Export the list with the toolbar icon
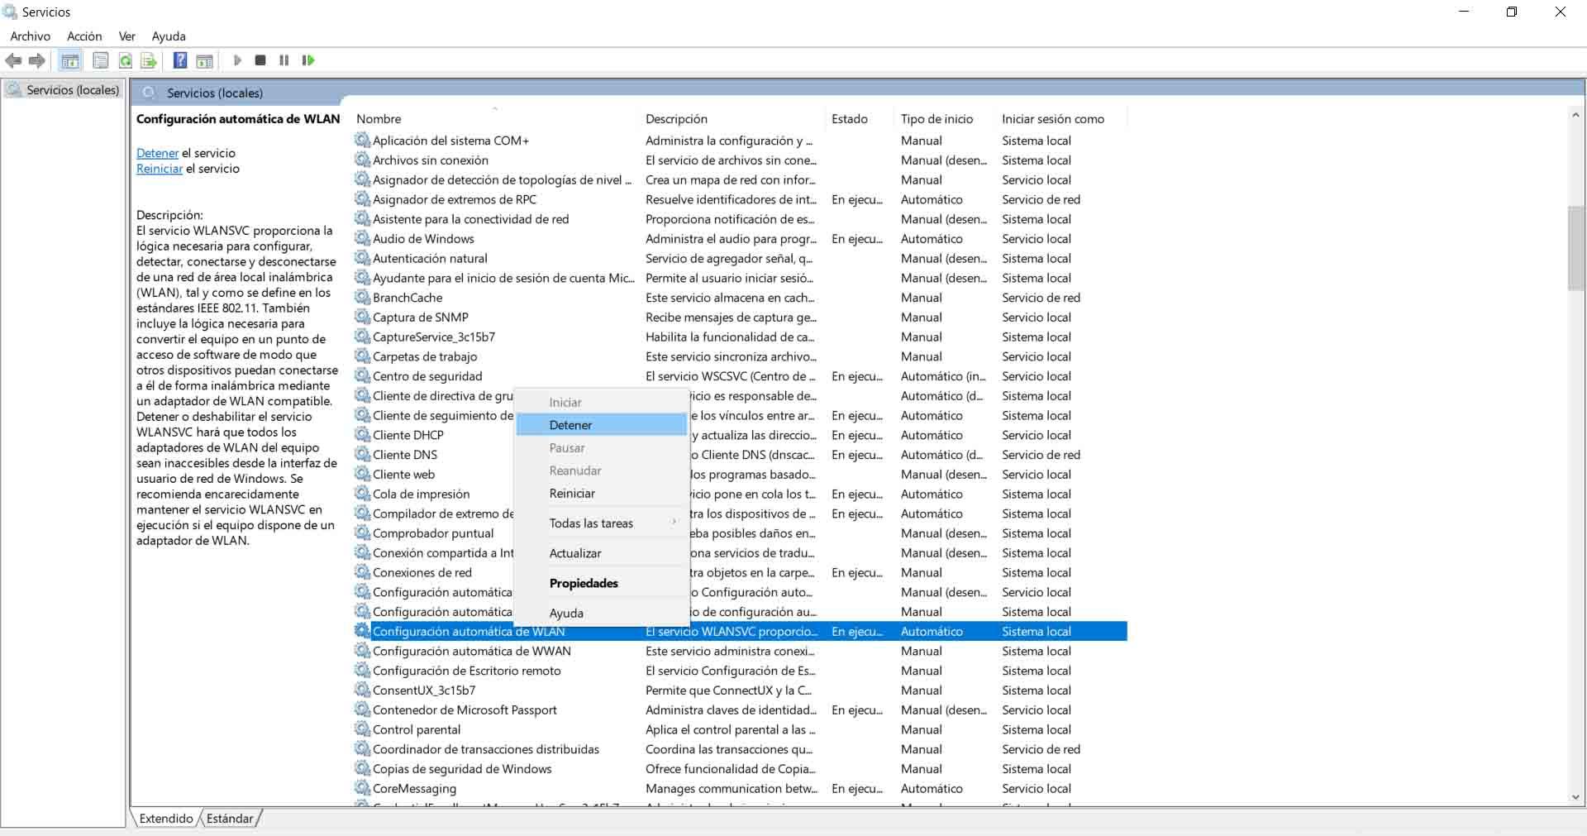 point(149,60)
